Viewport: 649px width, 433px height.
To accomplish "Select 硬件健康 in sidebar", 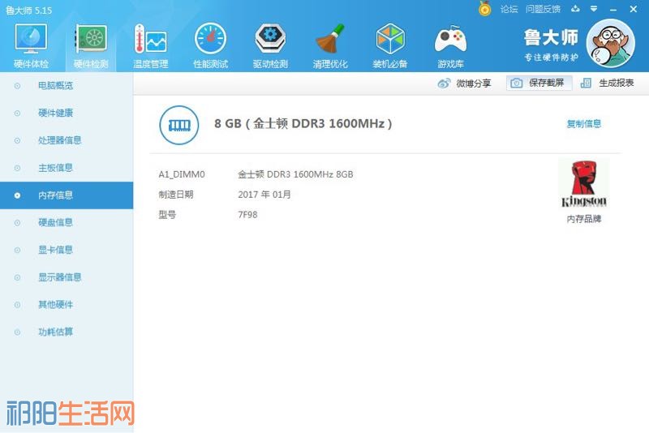I will point(67,113).
